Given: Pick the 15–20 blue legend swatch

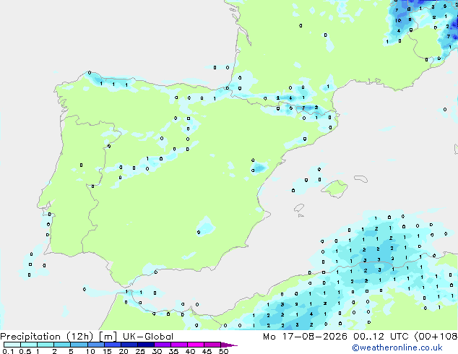Looking at the screenshot, I should pos(112,345).
